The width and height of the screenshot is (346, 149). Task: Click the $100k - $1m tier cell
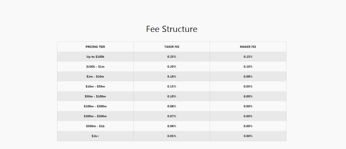(x=95, y=67)
